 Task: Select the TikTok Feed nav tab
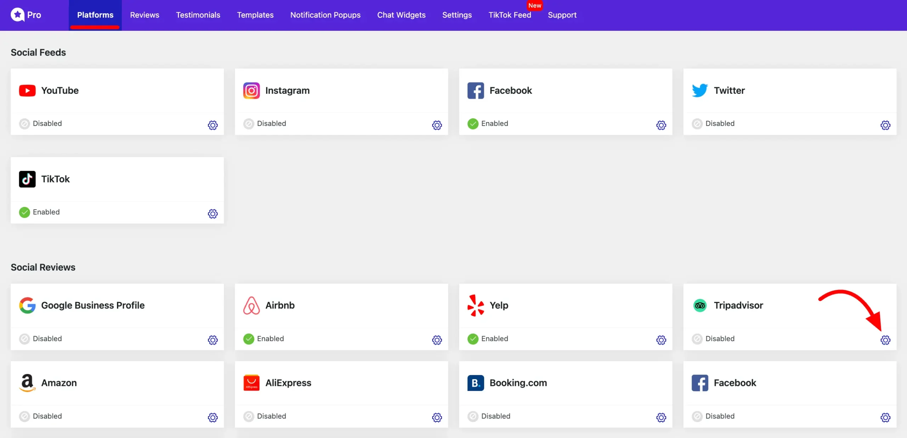click(509, 15)
